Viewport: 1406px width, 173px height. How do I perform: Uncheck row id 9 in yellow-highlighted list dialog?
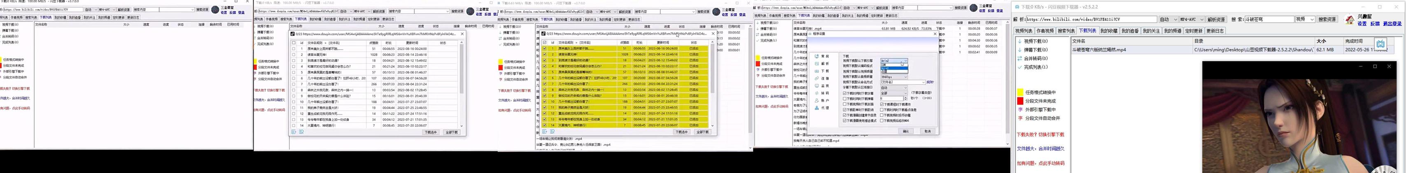coord(545,96)
